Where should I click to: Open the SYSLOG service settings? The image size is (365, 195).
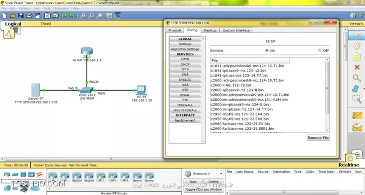tap(185, 80)
